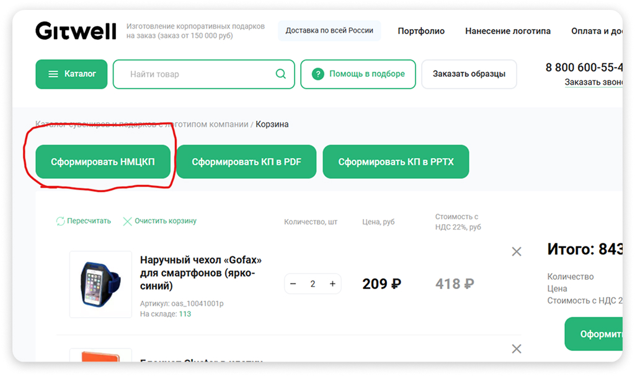Open Портфолио menu item

click(x=421, y=31)
